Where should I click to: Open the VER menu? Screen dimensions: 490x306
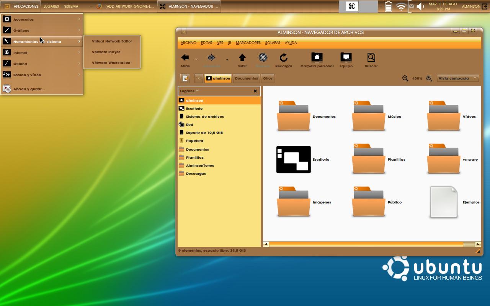(220, 43)
